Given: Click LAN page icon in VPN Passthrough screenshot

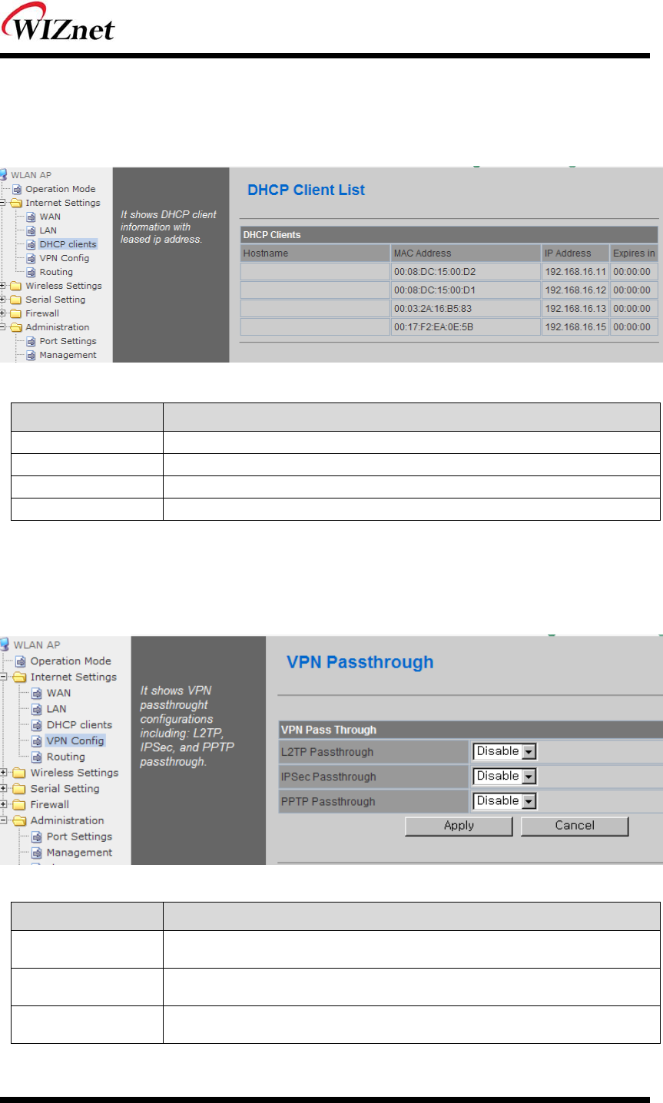Looking at the screenshot, I should tap(37, 709).
